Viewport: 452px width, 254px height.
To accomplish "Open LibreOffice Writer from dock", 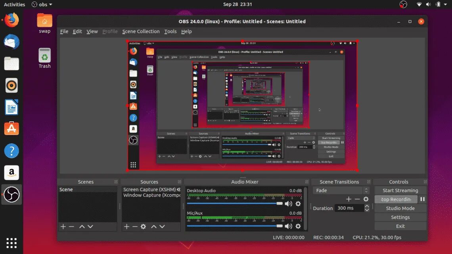I will point(11,107).
